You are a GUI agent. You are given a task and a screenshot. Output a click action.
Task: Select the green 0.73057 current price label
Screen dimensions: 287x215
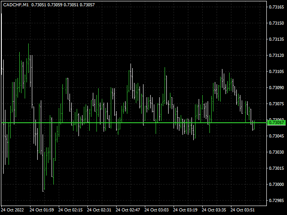(x=276, y=123)
